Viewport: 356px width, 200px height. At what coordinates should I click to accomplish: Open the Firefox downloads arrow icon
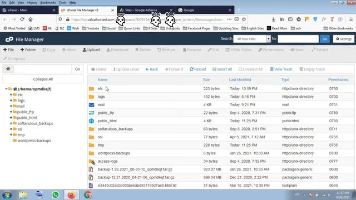[x=274, y=19]
